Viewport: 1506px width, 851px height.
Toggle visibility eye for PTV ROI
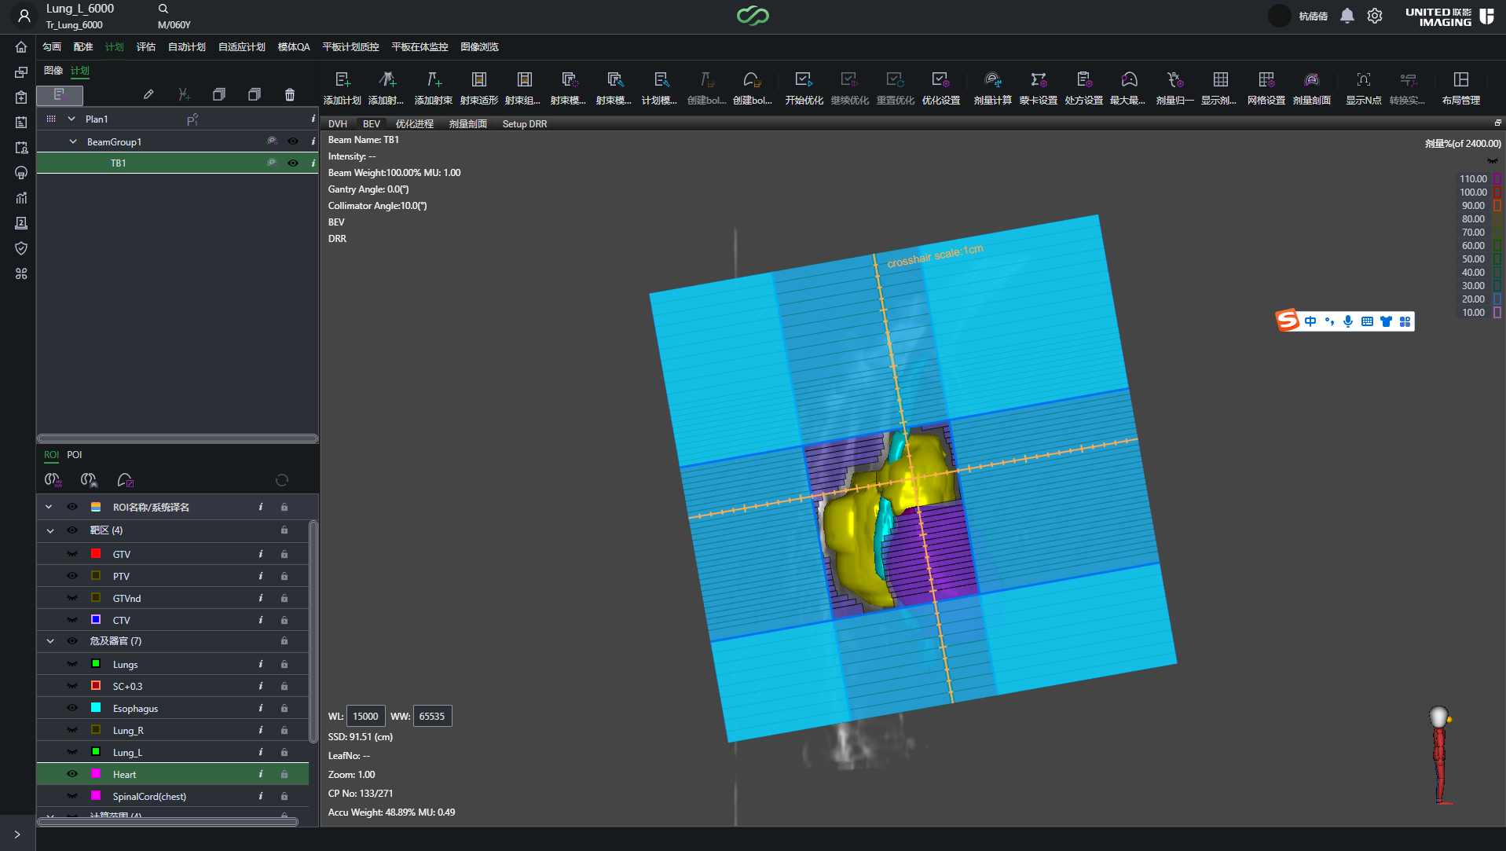click(x=72, y=576)
